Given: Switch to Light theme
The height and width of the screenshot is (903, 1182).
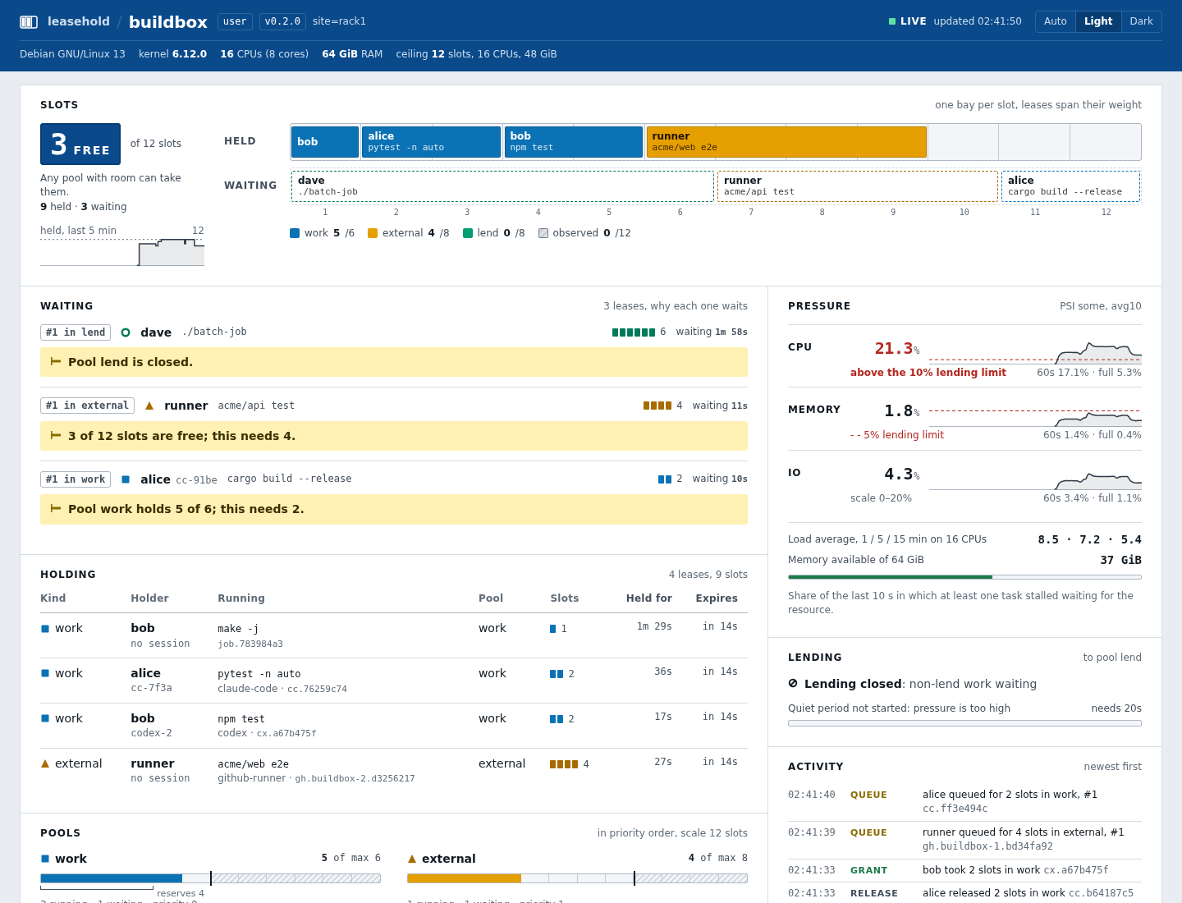Looking at the screenshot, I should [1098, 21].
